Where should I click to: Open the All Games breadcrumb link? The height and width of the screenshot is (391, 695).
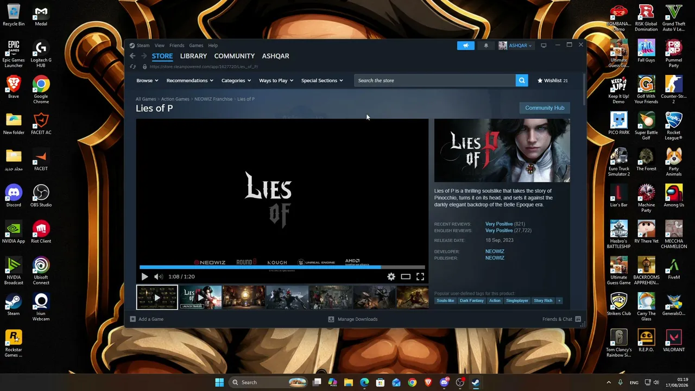pos(146,99)
